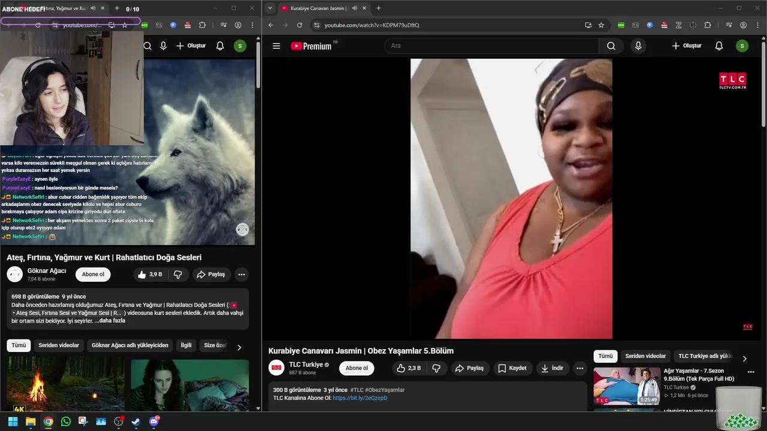The width and height of the screenshot is (767, 431).
Task: Open notifications bell in right window
Action: point(719,46)
